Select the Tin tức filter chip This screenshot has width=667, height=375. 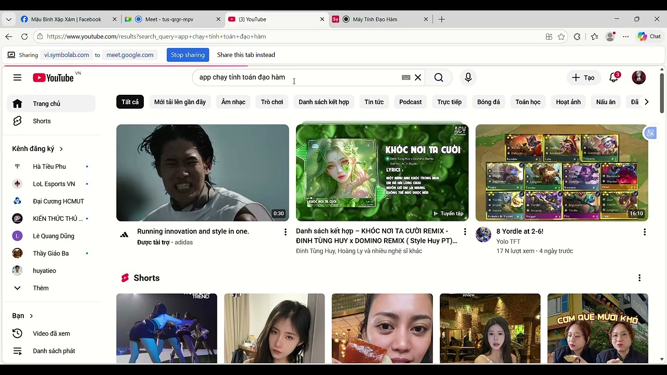(374, 102)
